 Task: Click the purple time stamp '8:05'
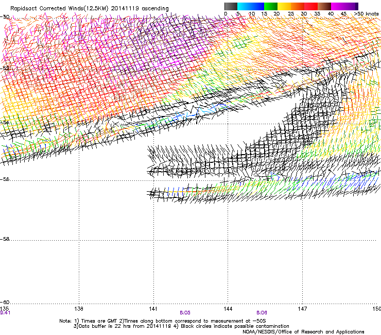(185, 313)
